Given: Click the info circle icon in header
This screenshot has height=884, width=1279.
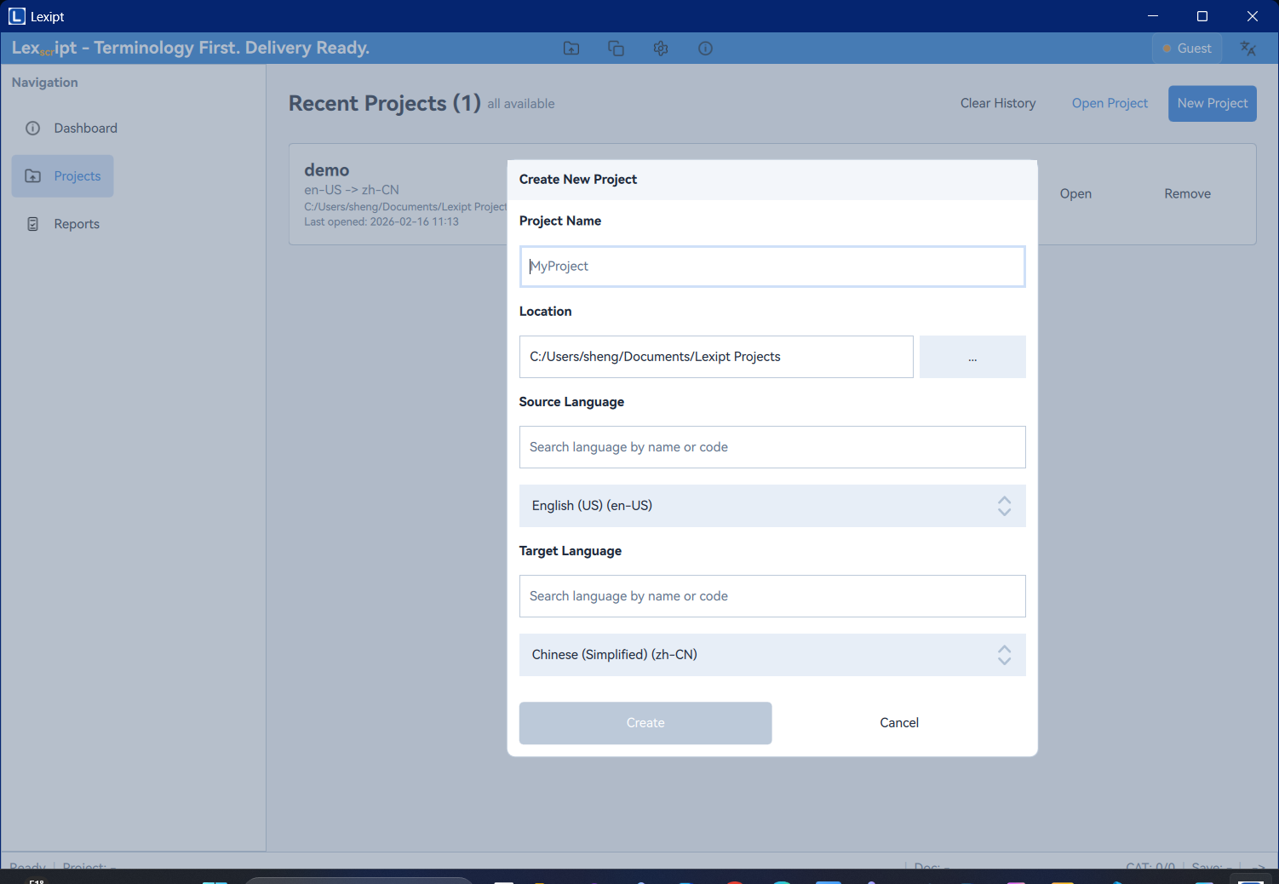Looking at the screenshot, I should (705, 49).
